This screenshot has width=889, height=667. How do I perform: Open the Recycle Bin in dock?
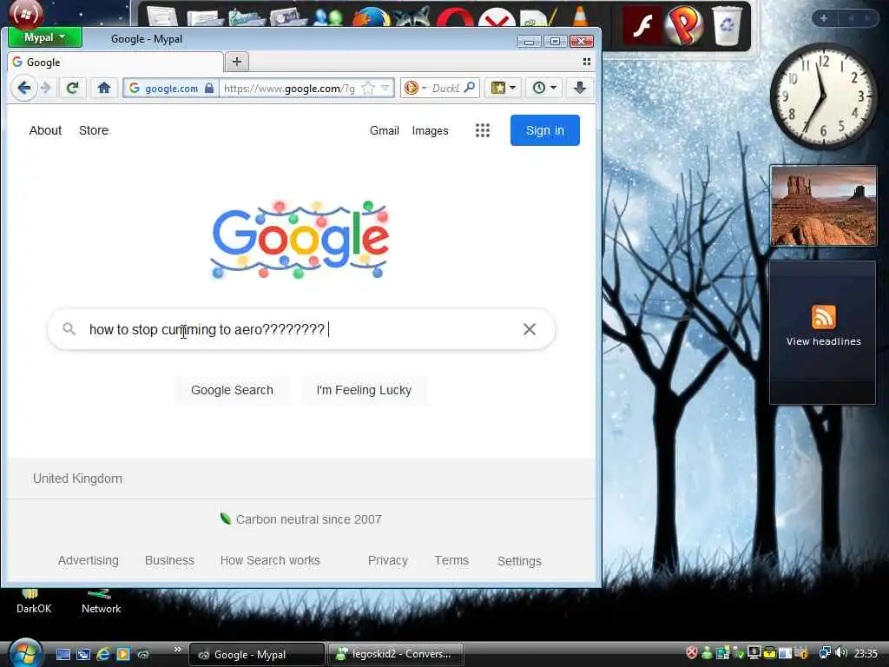pos(728,25)
